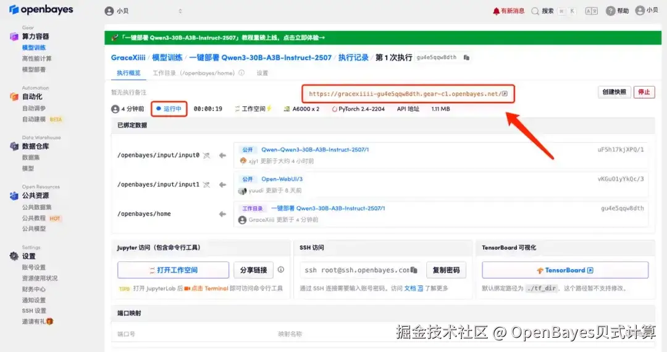Select 自动建模 BETA in the sidebar
This screenshot has height=352, width=667.
pyautogui.click(x=42, y=119)
